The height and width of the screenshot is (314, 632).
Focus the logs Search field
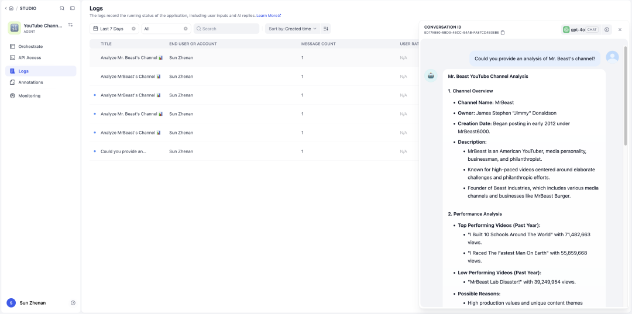226,29
